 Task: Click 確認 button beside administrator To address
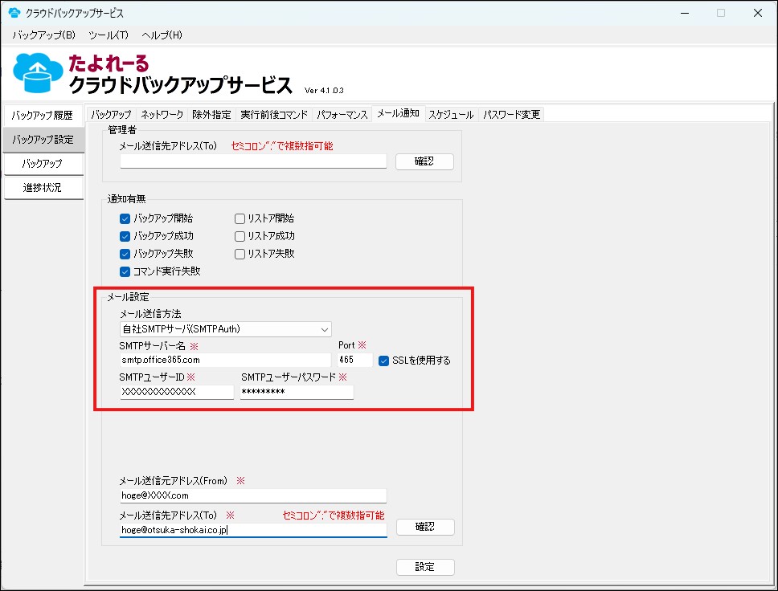tap(424, 161)
